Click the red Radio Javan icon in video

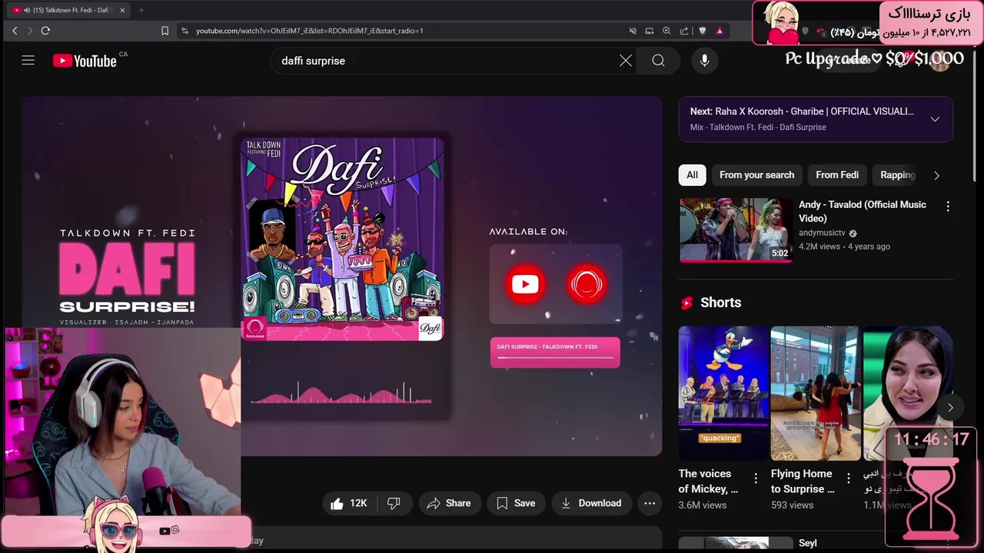pos(587,285)
